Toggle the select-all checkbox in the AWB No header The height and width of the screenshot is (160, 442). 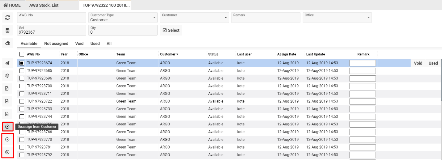(x=22, y=54)
